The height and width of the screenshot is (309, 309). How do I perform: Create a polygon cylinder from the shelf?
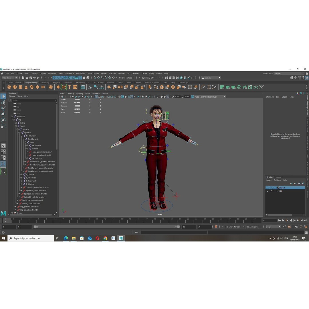(21, 87)
